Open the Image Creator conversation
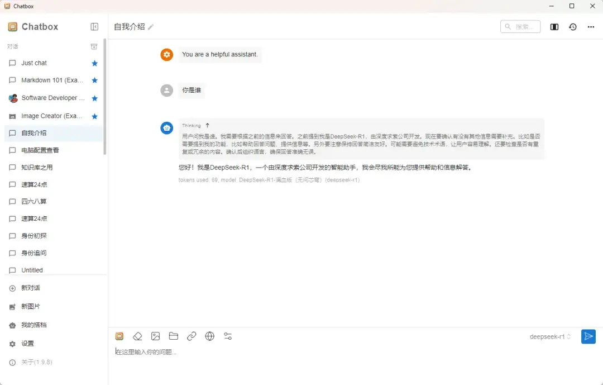Image resolution: width=603 pixels, height=385 pixels. point(54,116)
